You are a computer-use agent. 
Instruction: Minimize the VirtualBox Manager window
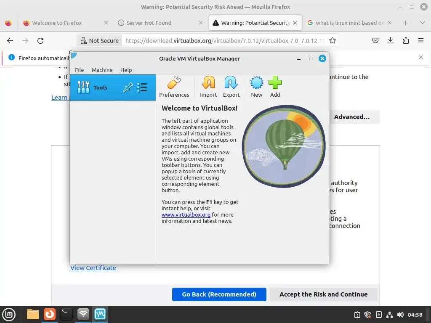coord(299,58)
